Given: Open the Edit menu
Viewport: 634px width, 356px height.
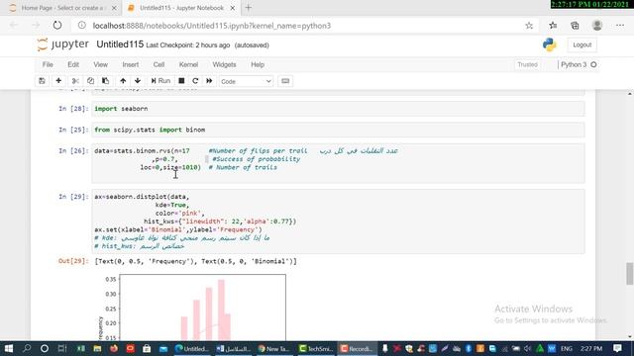Looking at the screenshot, I should tap(73, 64).
